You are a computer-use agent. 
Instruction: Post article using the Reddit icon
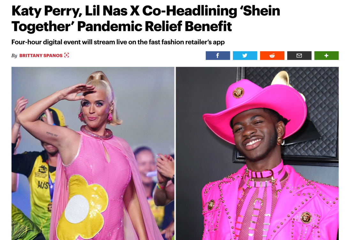[272, 55]
